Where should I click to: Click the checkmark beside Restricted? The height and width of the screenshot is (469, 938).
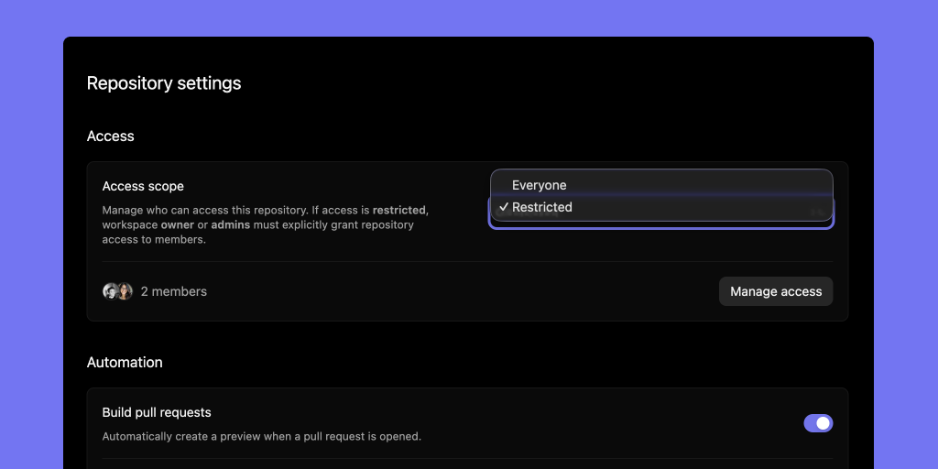[x=504, y=208]
